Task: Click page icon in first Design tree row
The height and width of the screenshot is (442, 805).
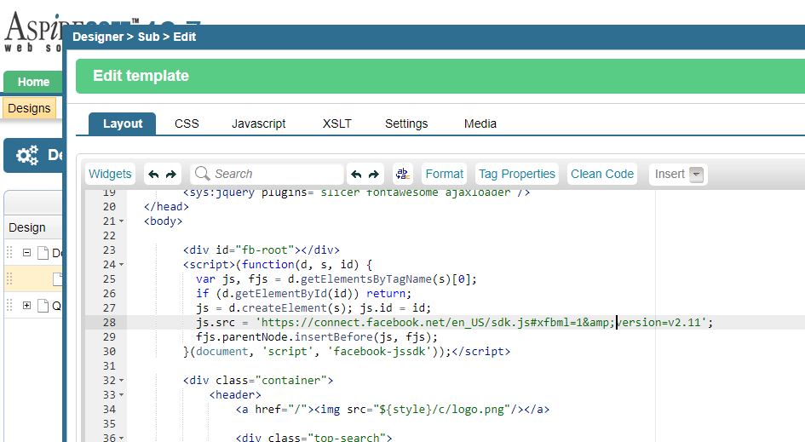Action: [43, 253]
